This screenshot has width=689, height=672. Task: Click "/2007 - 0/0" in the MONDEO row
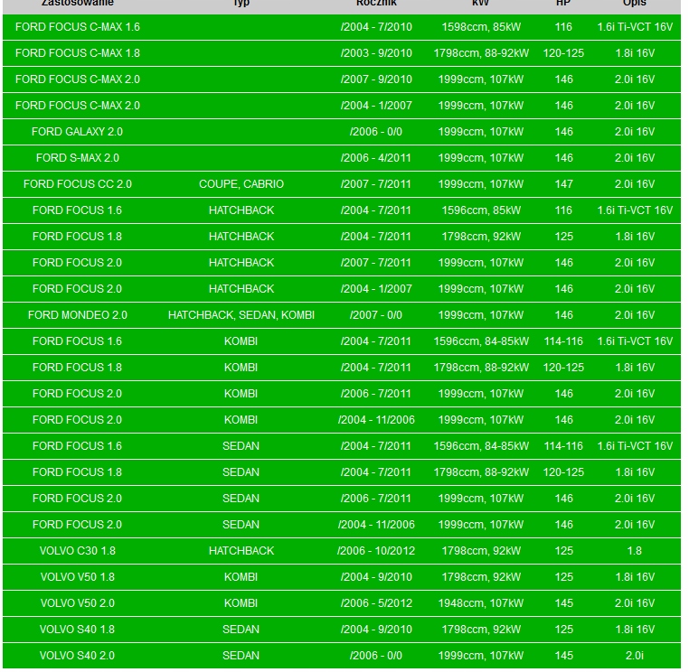[x=376, y=315]
